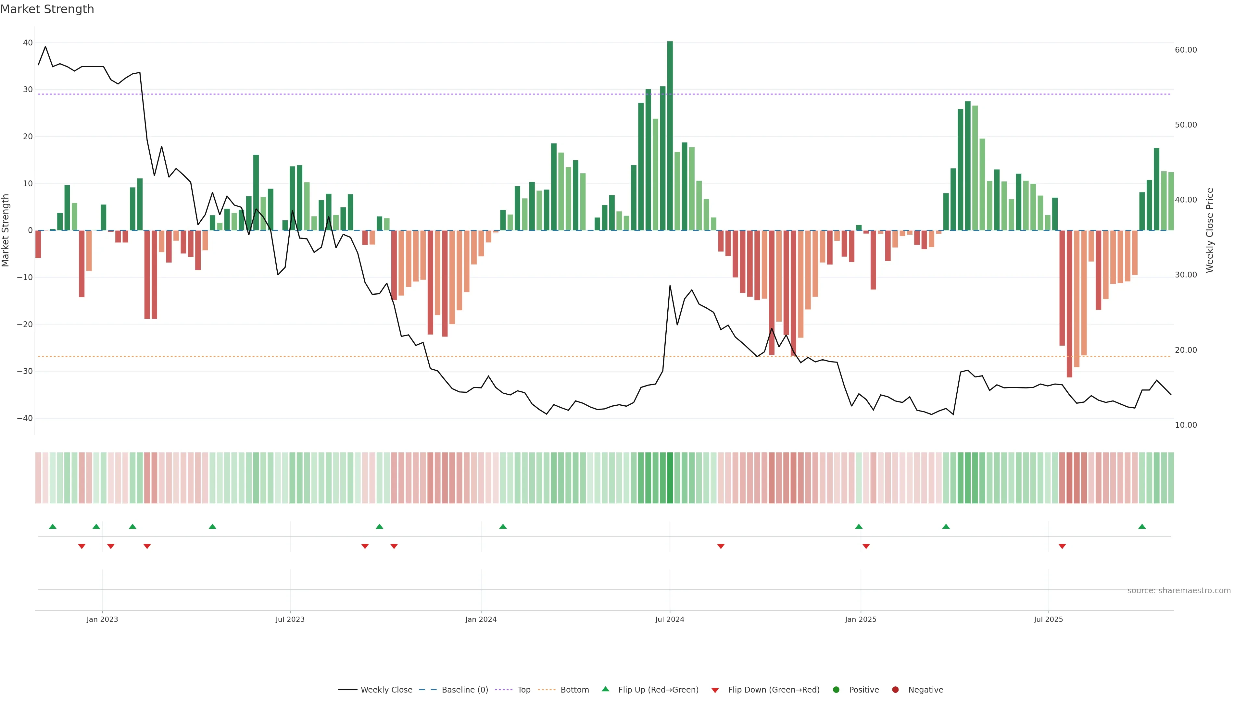The height and width of the screenshot is (701, 1247).
Task: Click the tallest green bar near Jul 2024
Action: tap(670, 135)
